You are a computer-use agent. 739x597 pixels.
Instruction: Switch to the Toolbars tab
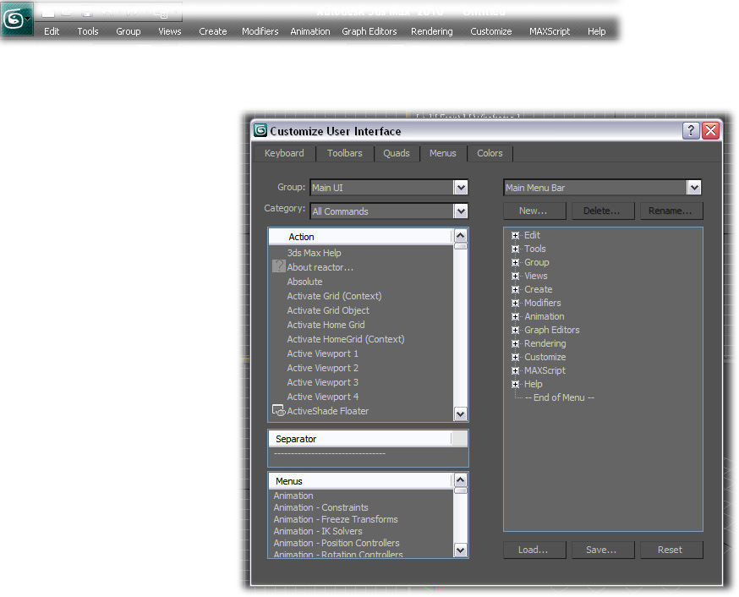click(x=345, y=153)
